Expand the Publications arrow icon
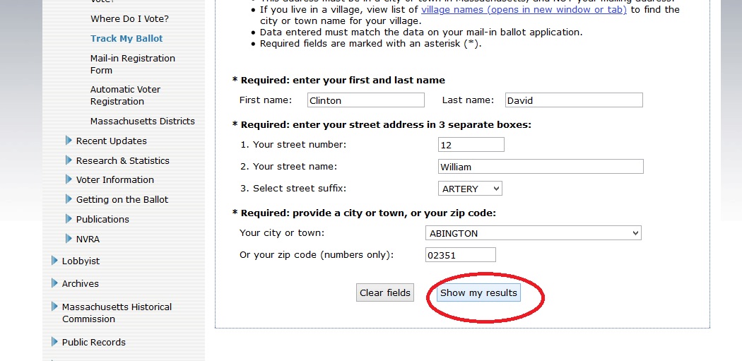742x361 pixels. [69, 219]
